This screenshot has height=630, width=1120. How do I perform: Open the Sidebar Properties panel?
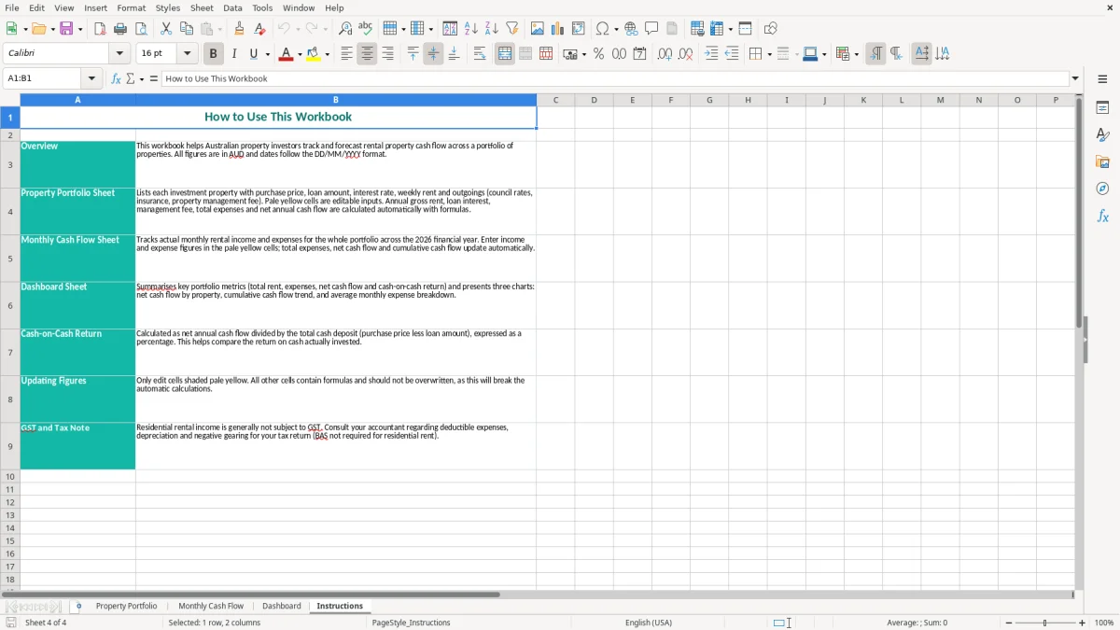[x=1102, y=108]
